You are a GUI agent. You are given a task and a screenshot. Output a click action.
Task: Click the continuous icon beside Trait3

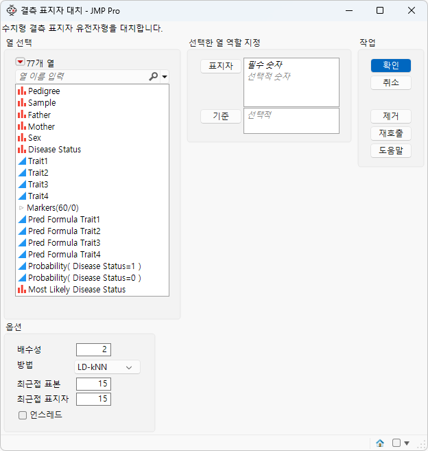(22, 185)
